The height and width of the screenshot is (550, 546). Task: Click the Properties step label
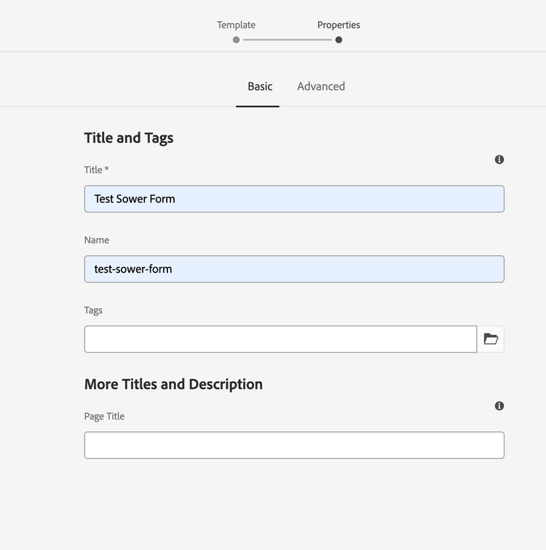339,25
